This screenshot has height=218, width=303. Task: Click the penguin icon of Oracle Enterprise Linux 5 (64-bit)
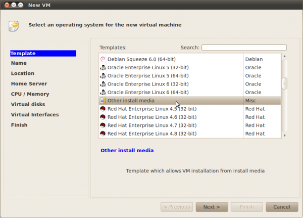[x=103, y=76]
